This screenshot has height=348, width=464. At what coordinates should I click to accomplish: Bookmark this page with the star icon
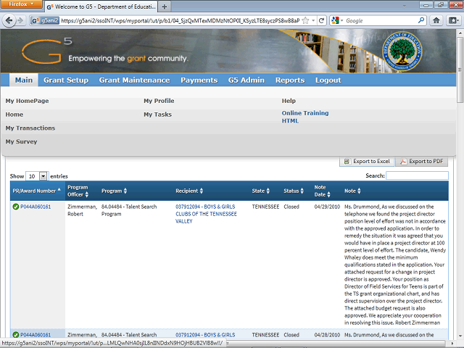[305, 20]
